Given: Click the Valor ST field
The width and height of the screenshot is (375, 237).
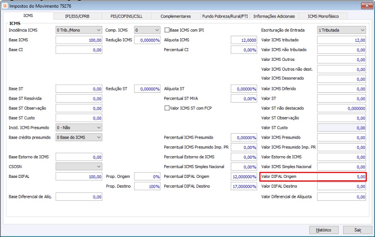Looking at the screenshot, I should pyautogui.click(x=342, y=98).
